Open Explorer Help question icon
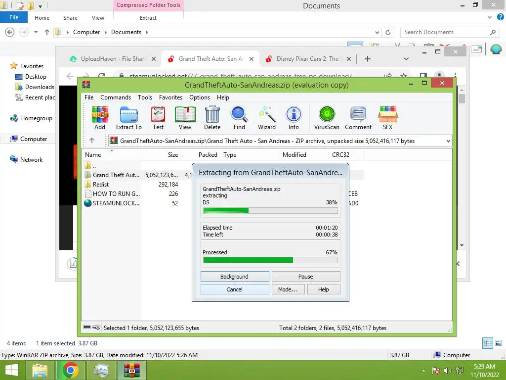Viewport: 506px width, 380px height. coord(500,17)
